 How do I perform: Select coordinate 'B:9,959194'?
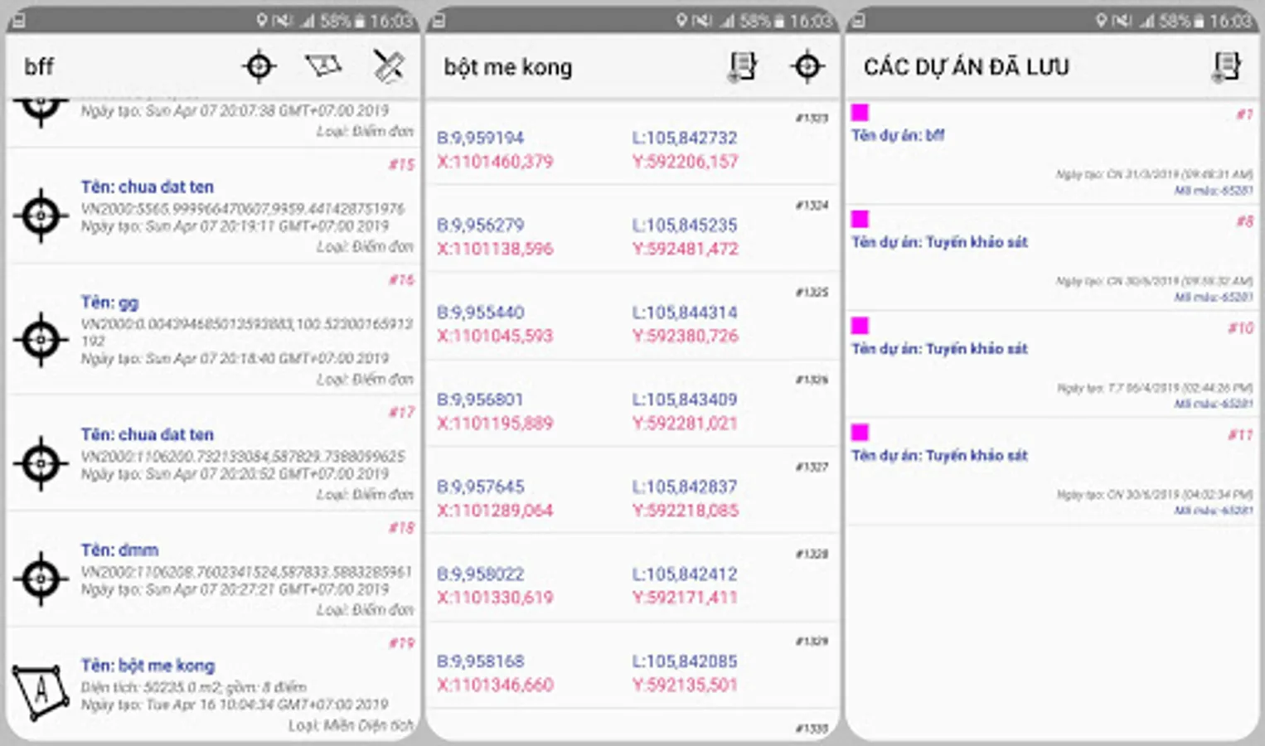coord(480,138)
